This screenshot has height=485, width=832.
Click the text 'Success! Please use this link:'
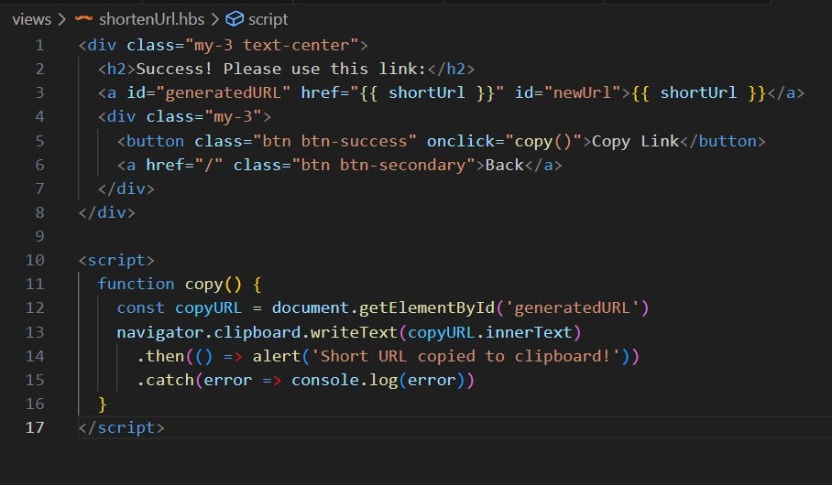pyautogui.click(x=281, y=69)
